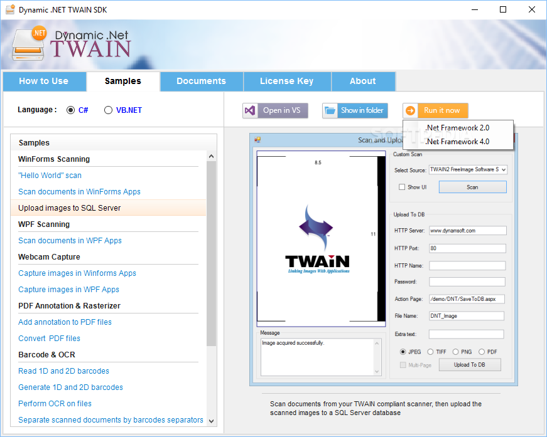The image size is (547, 437).
Task: Click the HTTP Port input field
Action: 467,248
